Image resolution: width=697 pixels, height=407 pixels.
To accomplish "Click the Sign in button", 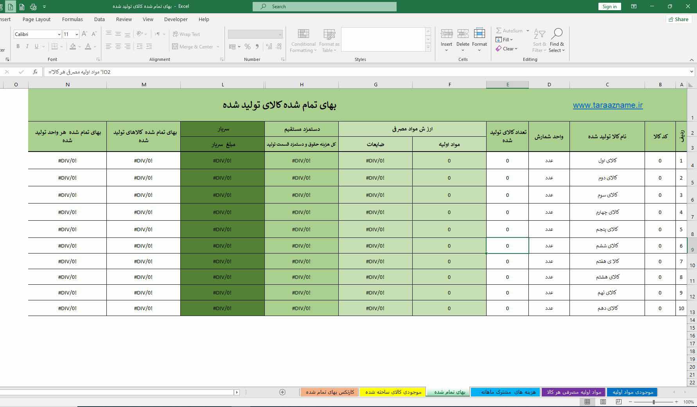I will click(609, 7).
